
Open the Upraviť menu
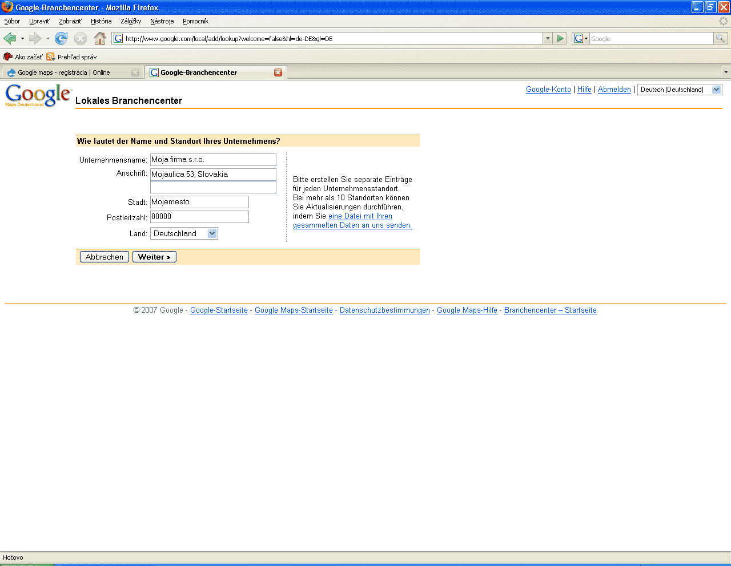[x=39, y=21]
